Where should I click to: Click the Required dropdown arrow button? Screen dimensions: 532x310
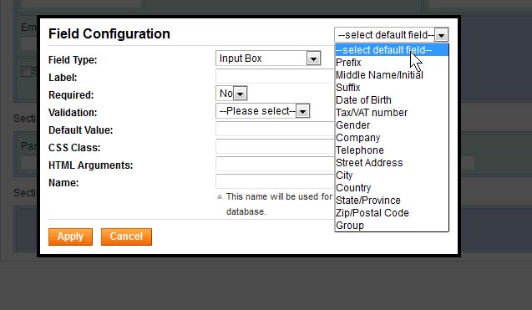pyautogui.click(x=241, y=94)
